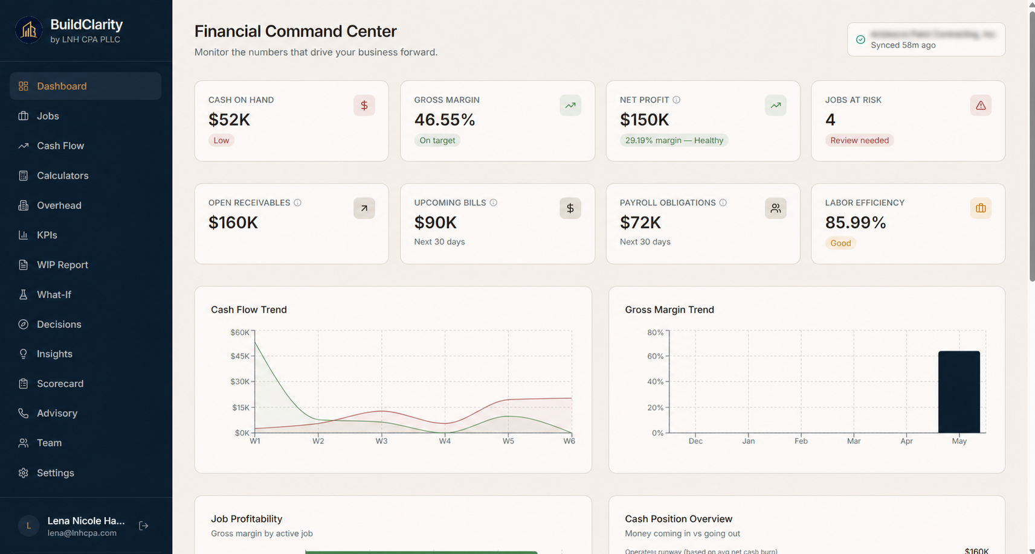
Task: Click the Team people icon in sidebar
Action: (x=24, y=443)
